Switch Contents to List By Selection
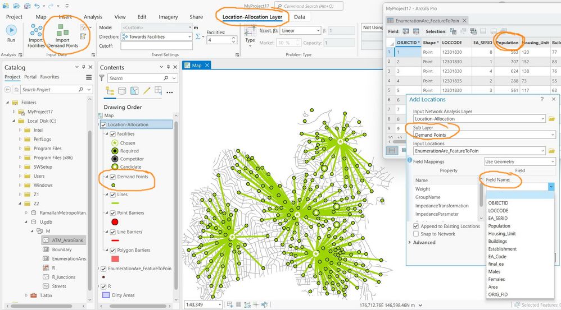This screenshot has height=310, width=561. click(x=134, y=91)
